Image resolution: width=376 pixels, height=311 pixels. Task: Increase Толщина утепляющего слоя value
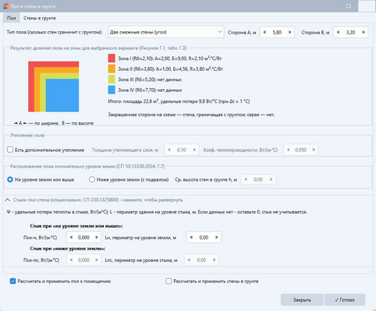tap(194, 150)
